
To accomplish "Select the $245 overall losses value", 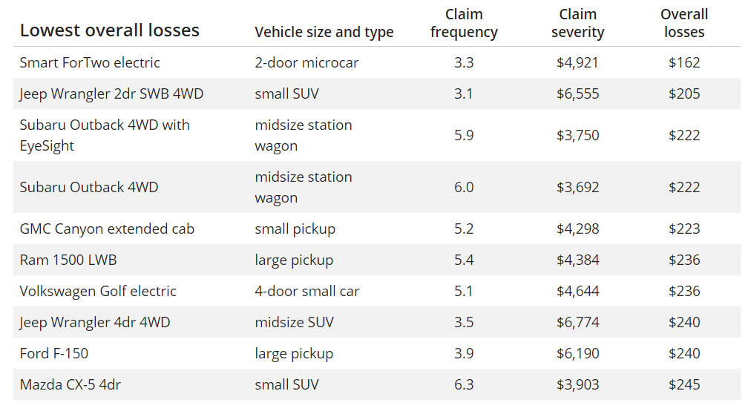I will (684, 384).
